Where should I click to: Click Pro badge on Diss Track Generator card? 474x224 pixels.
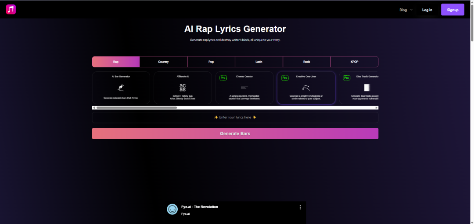click(x=346, y=78)
